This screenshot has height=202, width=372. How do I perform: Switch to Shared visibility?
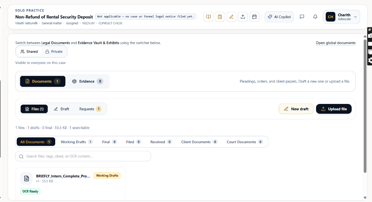click(29, 52)
